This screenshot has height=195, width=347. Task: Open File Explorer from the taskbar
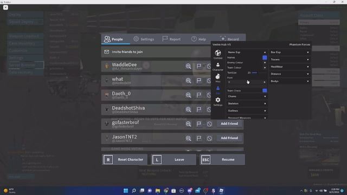tap(158, 191)
